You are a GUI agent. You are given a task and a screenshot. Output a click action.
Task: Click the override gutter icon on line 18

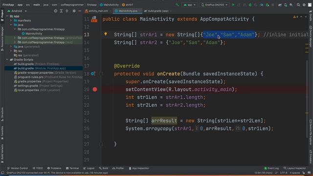93,74
